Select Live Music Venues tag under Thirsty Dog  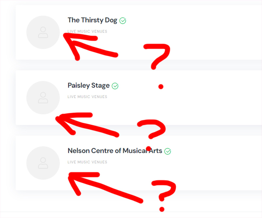coord(87,31)
